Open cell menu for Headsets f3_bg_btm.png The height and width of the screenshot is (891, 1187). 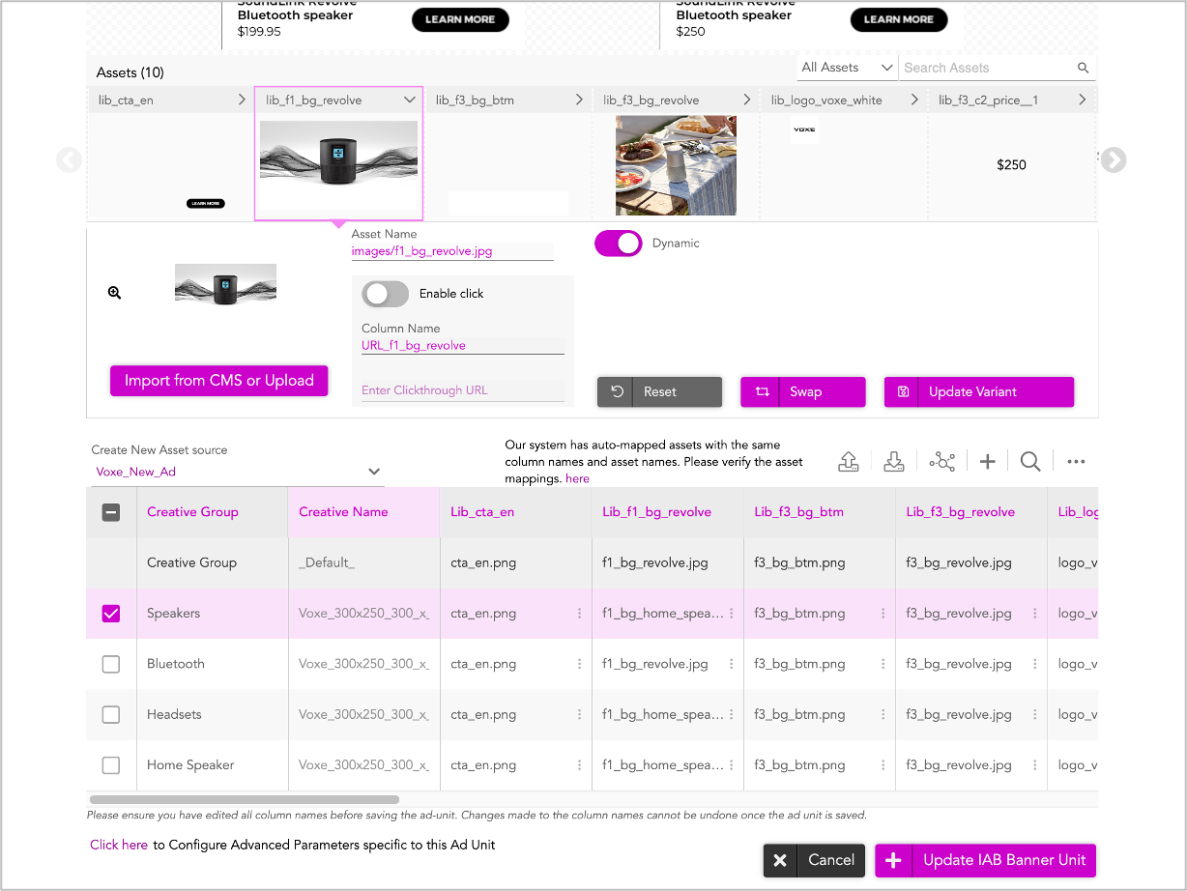pyautogui.click(x=883, y=714)
